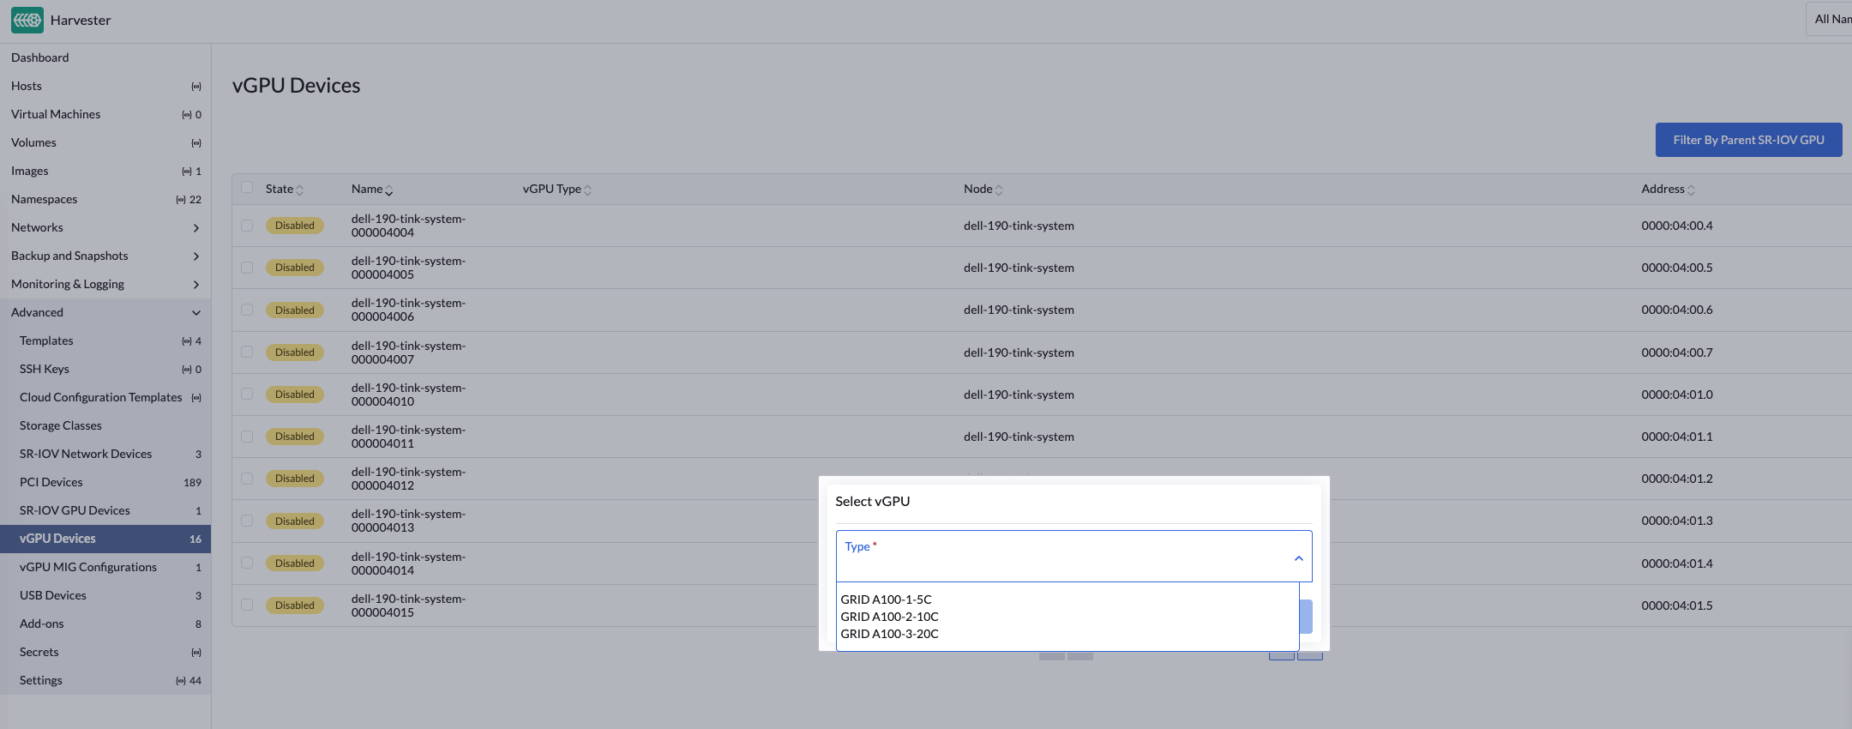Sort by vGPU Type column arrows

pyautogui.click(x=587, y=190)
